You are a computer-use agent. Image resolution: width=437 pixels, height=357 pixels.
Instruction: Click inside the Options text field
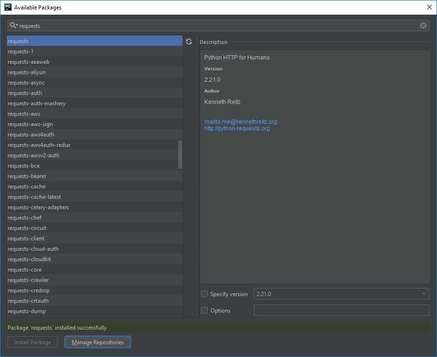341,310
